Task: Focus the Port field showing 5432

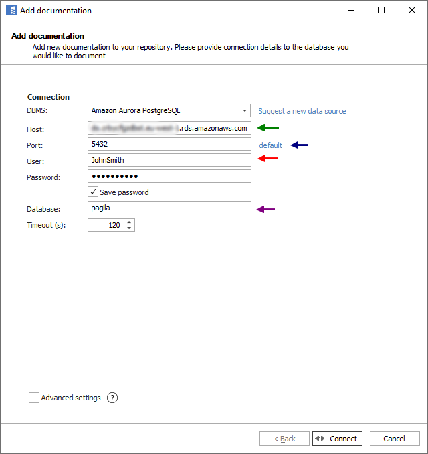Action: coord(169,144)
